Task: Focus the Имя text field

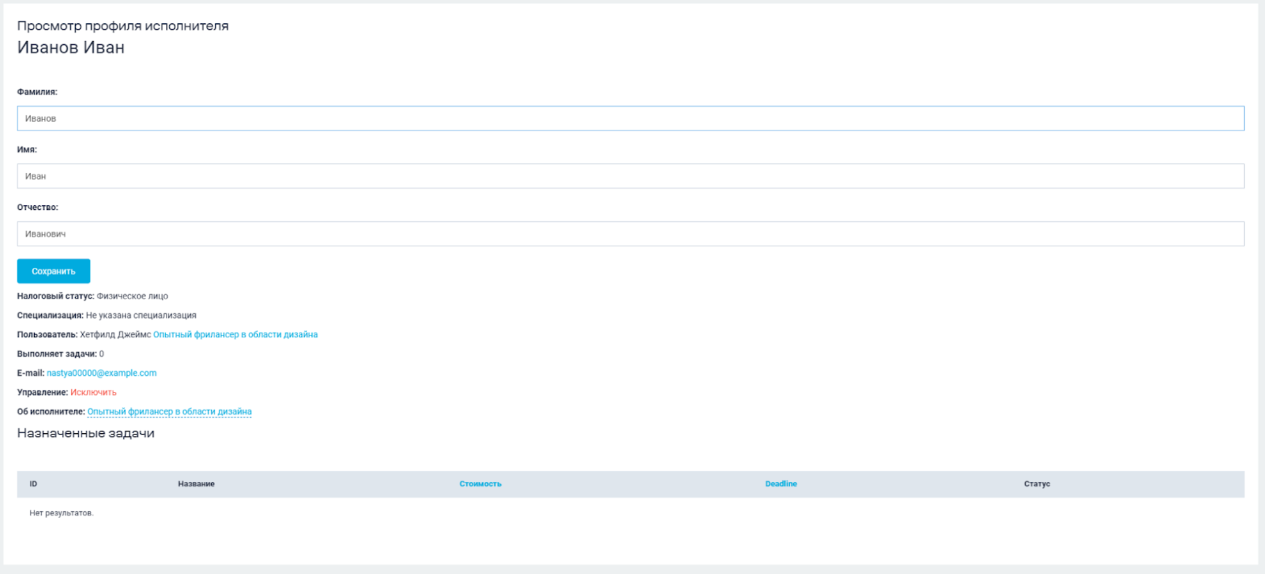Action: pos(630,176)
